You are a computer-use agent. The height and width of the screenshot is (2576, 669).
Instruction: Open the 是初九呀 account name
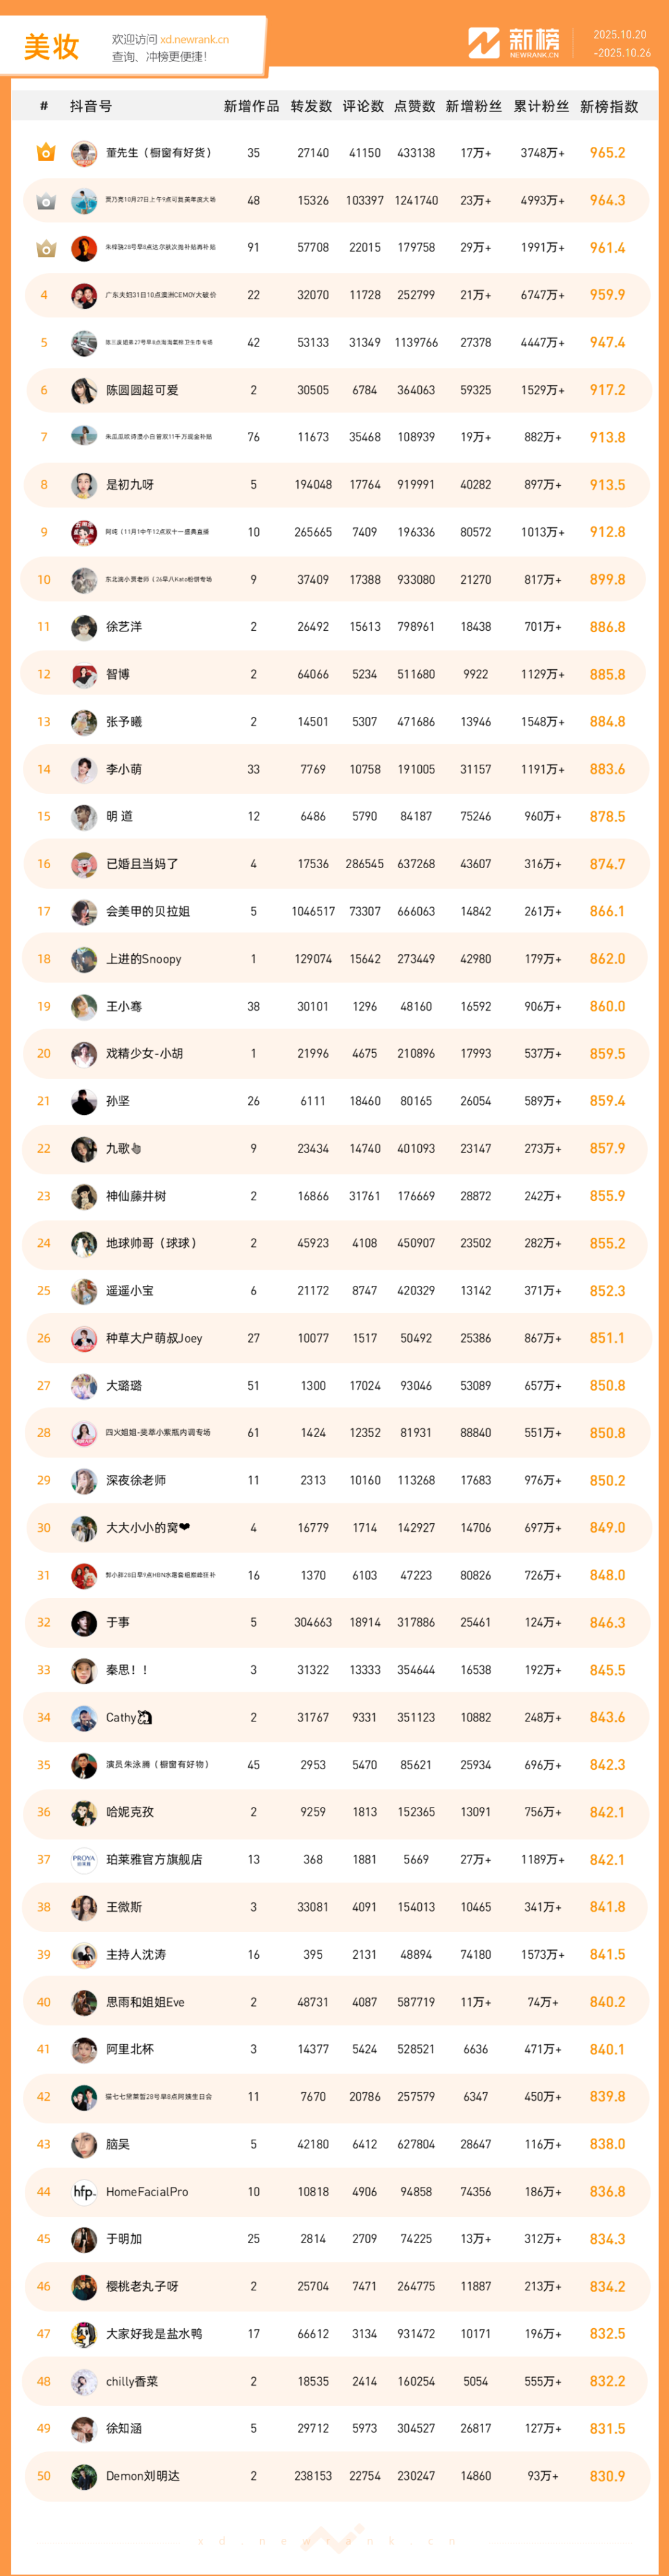(130, 485)
